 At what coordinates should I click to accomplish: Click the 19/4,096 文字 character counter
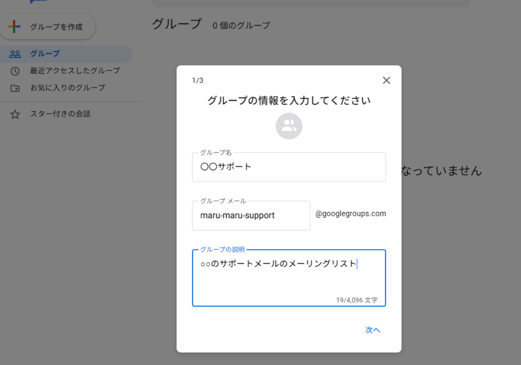coord(356,300)
